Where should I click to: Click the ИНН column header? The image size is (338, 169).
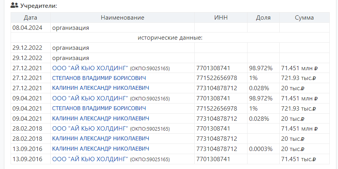click(x=221, y=18)
